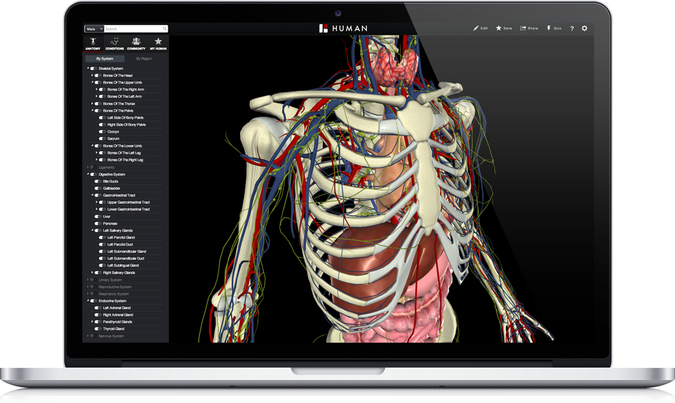Expand Bones Of The Left Leg
This screenshot has width=675, height=403.
[x=96, y=153]
